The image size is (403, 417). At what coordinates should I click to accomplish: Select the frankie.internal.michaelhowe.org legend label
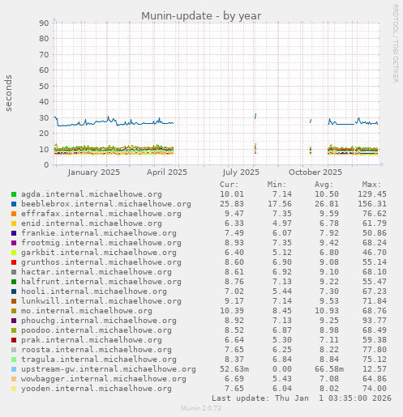pyautogui.click(x=99, y=233)
